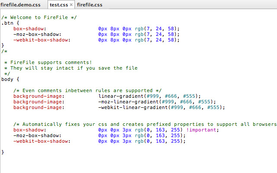277x173 pixels.
Task: Click the linear-gradient(#999, #666, #555) value
Action: pyautogui.click(x=149, y=96)
